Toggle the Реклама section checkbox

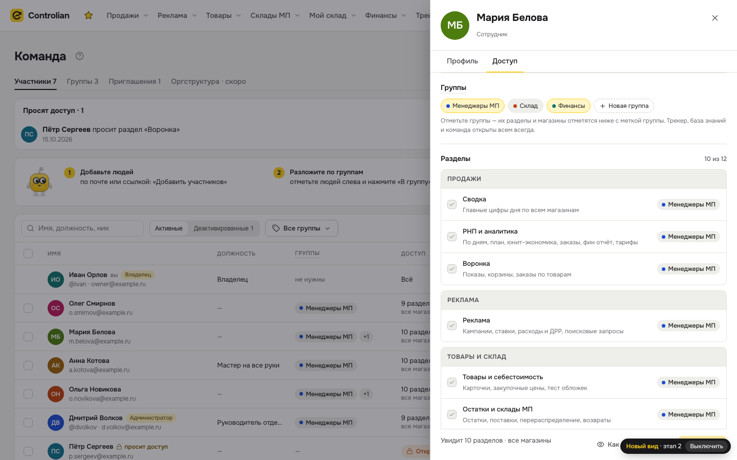[452, 326]
